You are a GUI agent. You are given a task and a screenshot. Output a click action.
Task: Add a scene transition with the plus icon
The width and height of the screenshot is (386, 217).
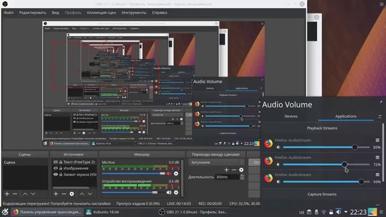pyautogui.click(x=227, y=170)
